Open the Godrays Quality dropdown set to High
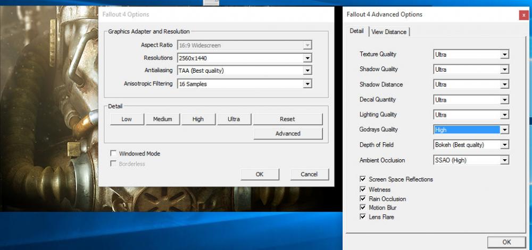The height and width of the screenshot is (250, 532). pos(471,130)
